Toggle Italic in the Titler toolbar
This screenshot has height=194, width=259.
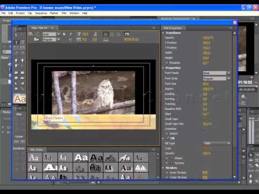tap(71, 34)
